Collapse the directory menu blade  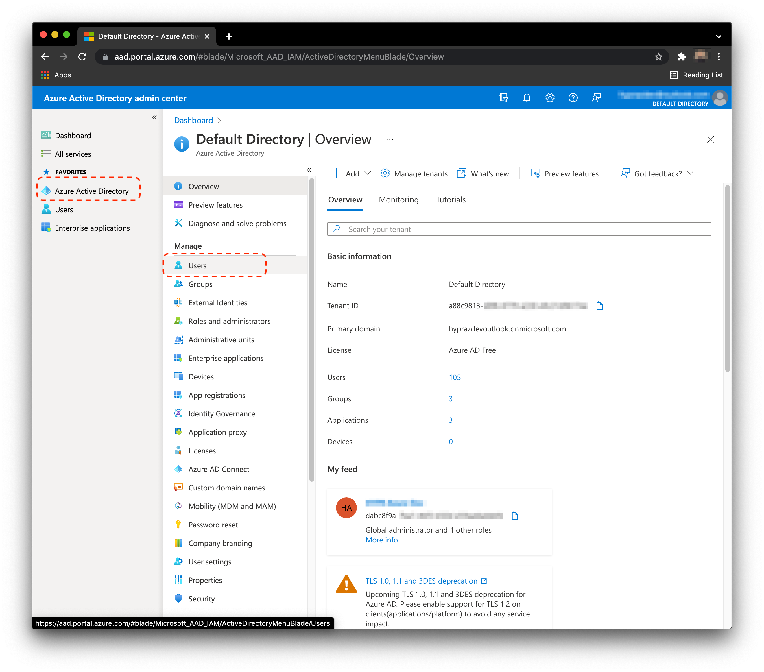point(309,170)
